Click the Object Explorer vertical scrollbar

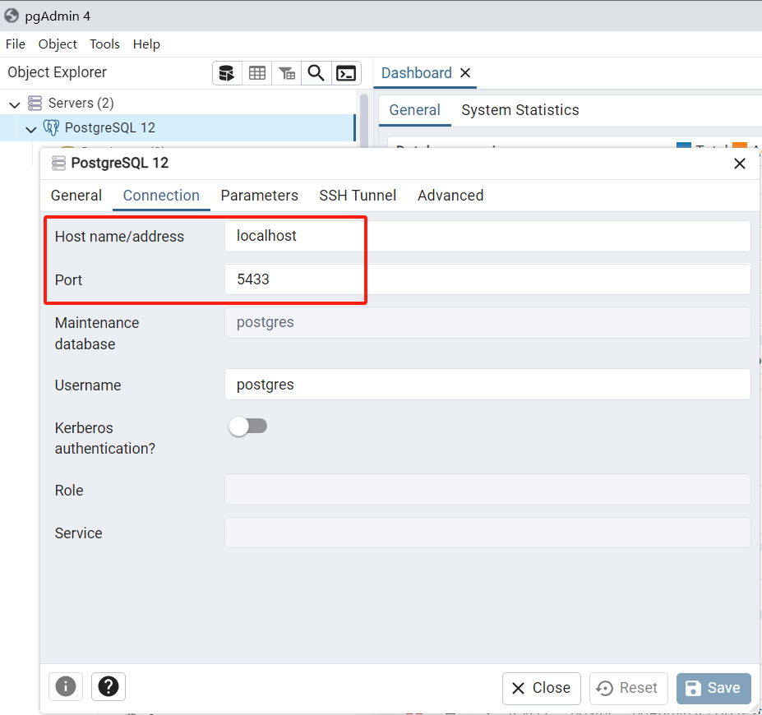(363, 119)
